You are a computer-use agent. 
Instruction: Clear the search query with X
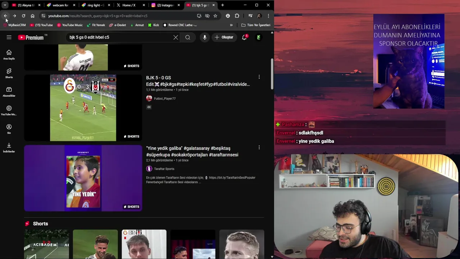176,37
